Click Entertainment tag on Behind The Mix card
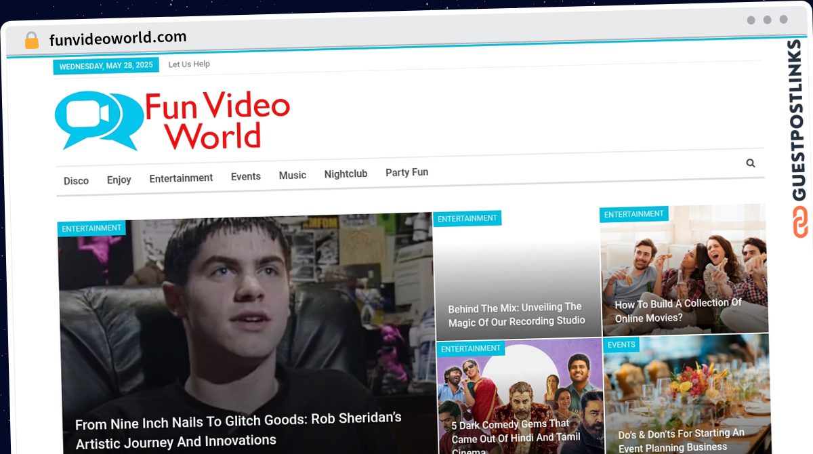 coord(467,219)
